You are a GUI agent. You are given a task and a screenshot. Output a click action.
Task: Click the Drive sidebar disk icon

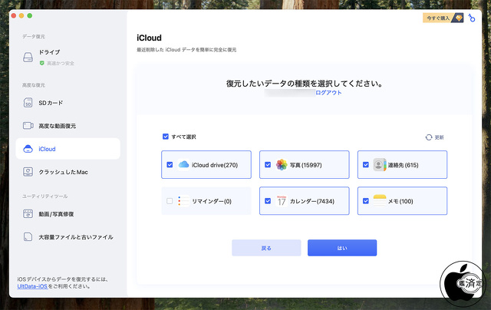(x=28, y=58)
